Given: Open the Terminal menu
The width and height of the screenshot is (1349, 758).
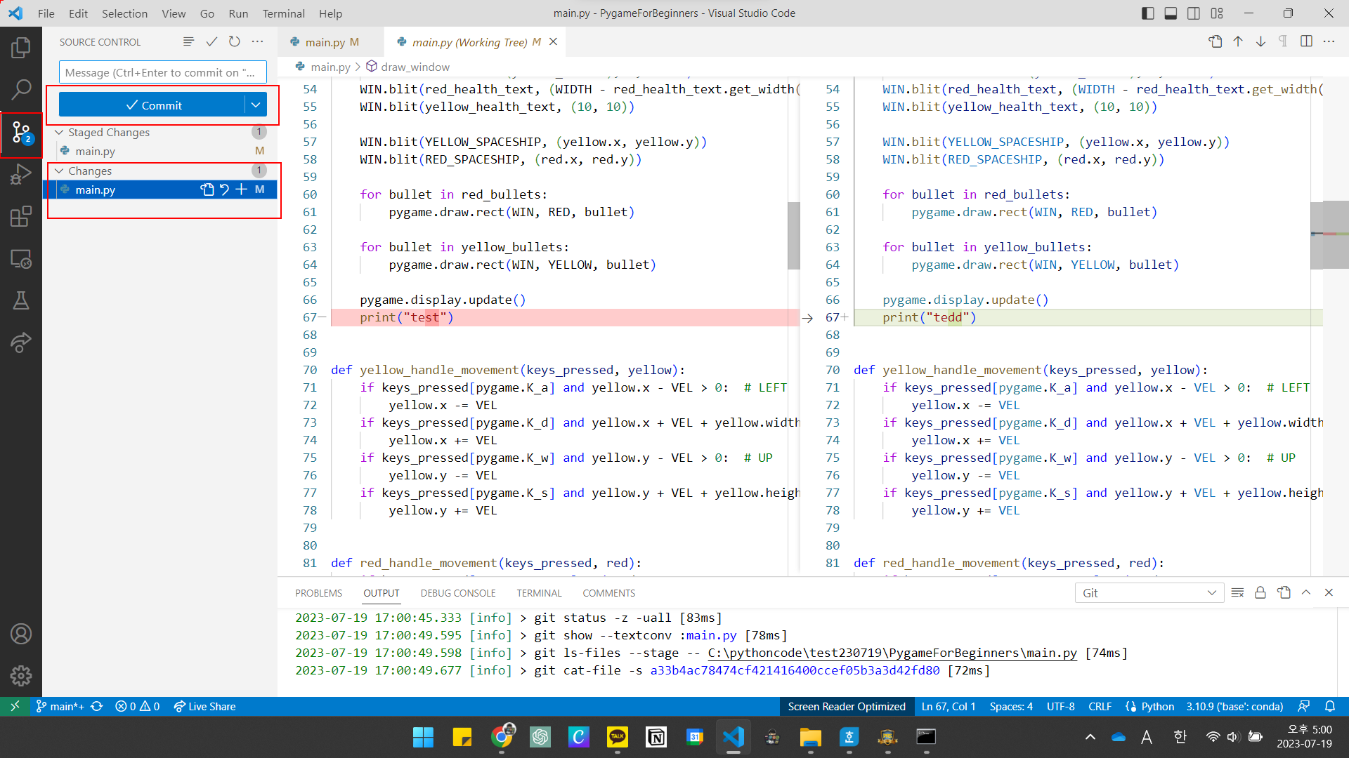Looking at the screenshot, I should (x=283, y=13).
